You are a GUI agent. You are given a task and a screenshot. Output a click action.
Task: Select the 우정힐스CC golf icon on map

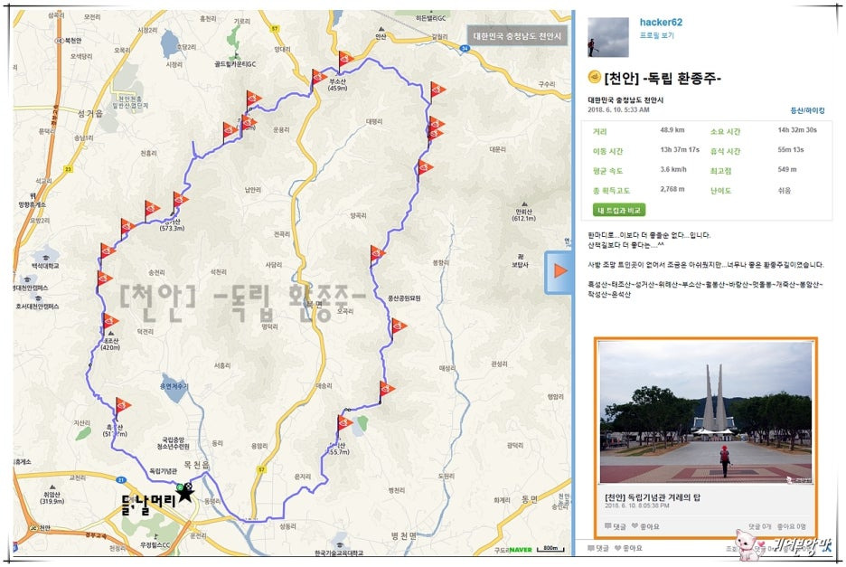pos(155,537)
